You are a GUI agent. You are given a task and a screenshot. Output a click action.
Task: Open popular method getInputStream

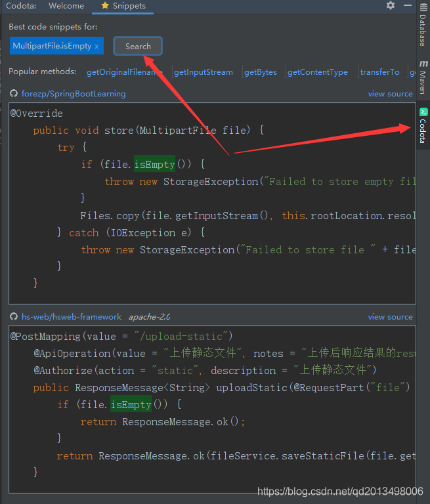coord(204,72)
